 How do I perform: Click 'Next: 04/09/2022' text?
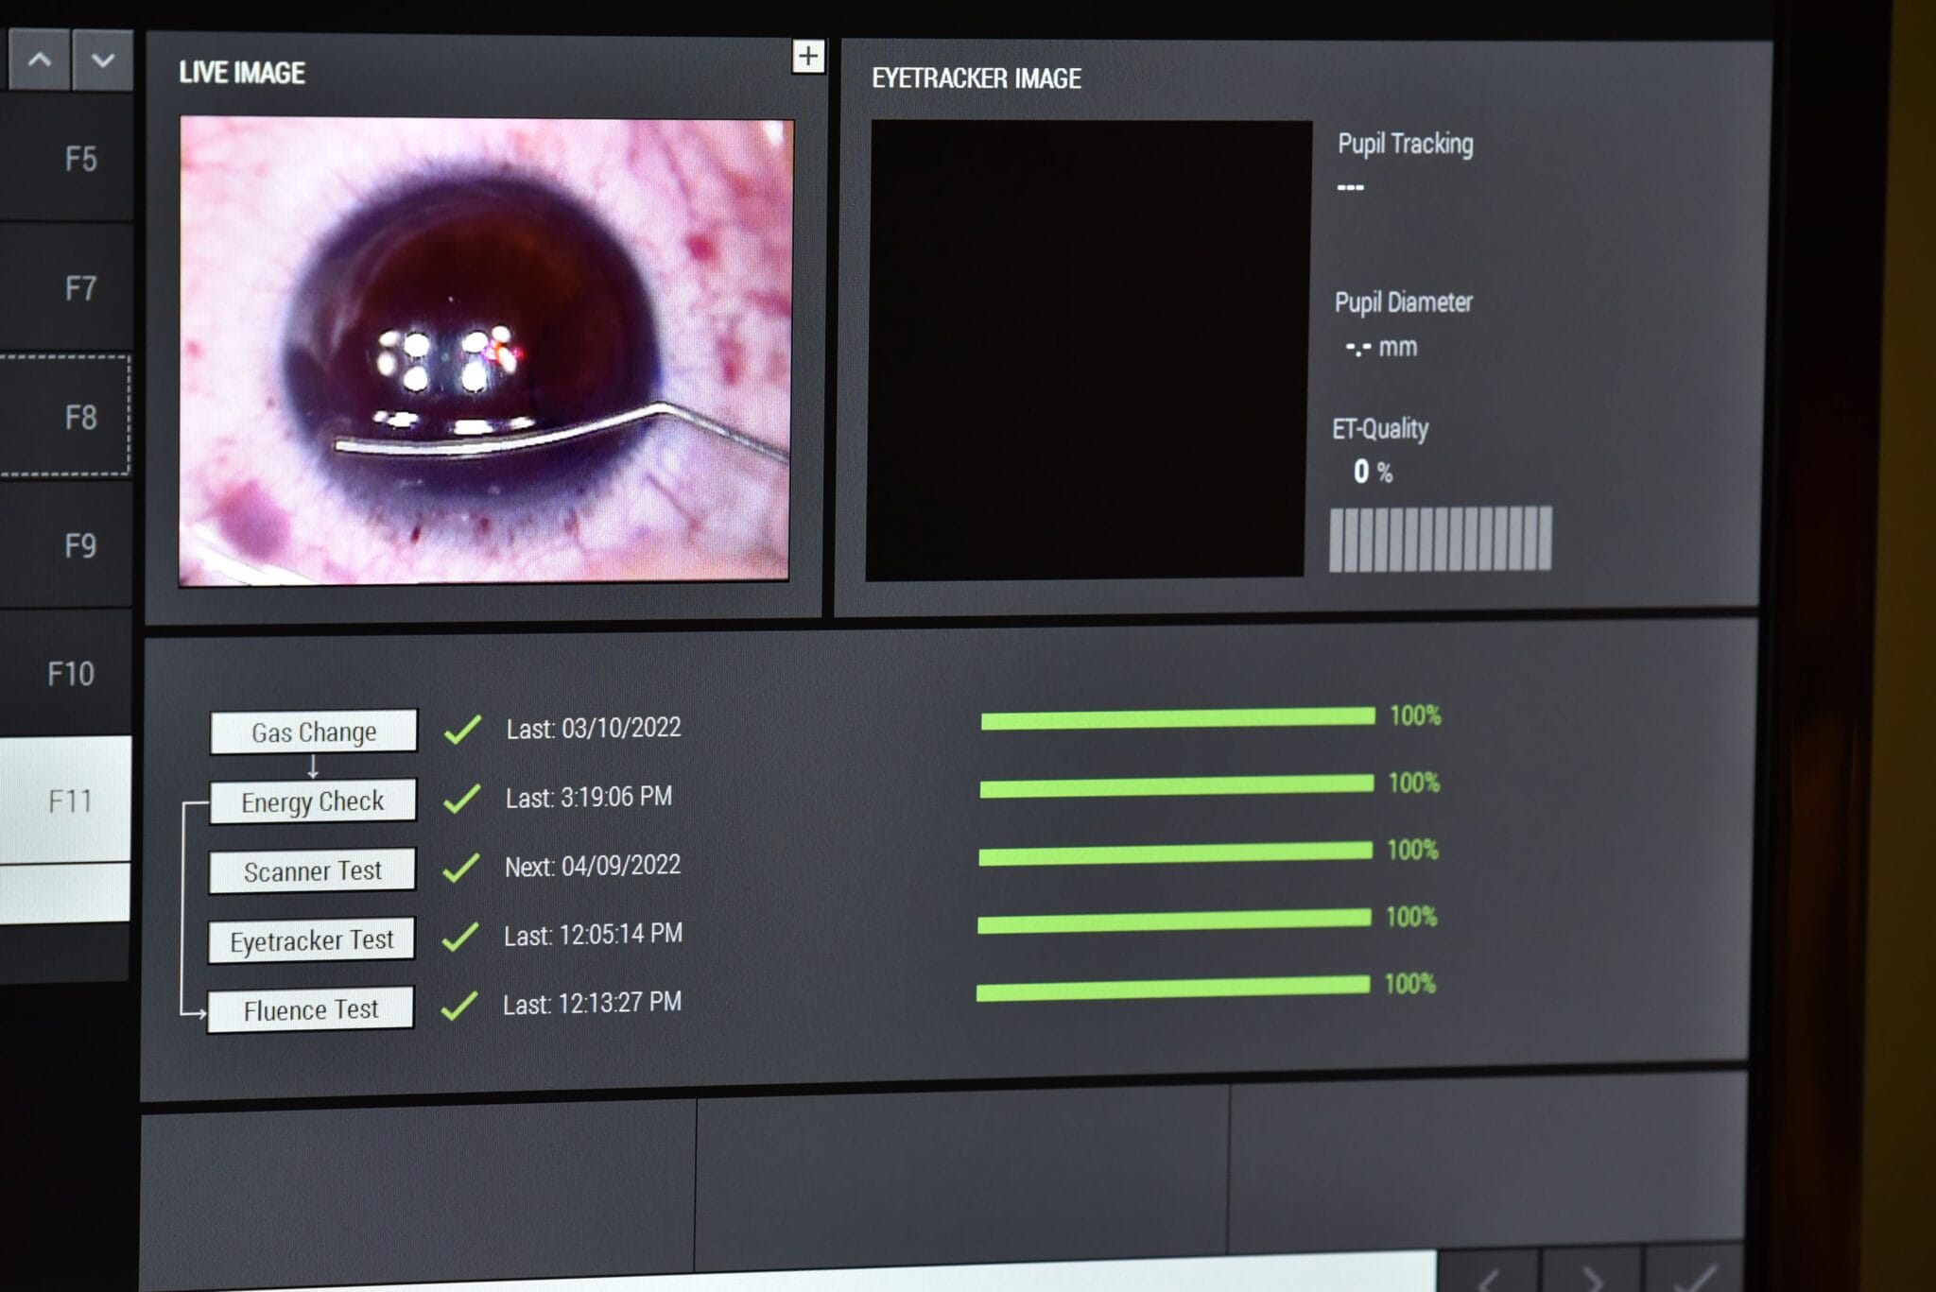pyautogui.click(x=593, y=866)
